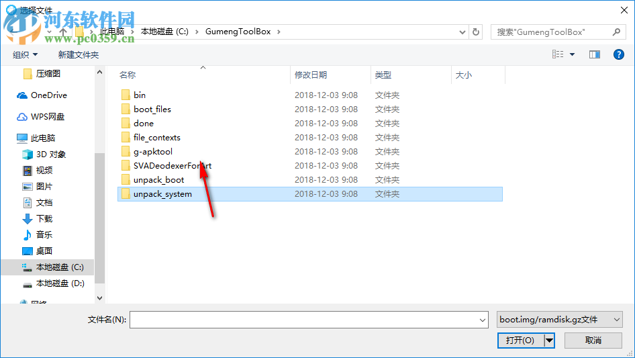635x358 pixels.
Task: Select the done folder icon
Action: tap(126, 124)
